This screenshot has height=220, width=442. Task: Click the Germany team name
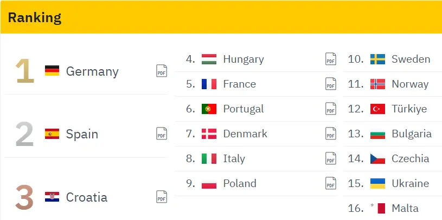(x=92, y=71)
